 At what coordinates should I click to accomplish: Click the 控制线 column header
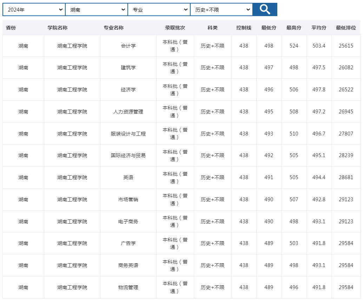coord(244,28)
